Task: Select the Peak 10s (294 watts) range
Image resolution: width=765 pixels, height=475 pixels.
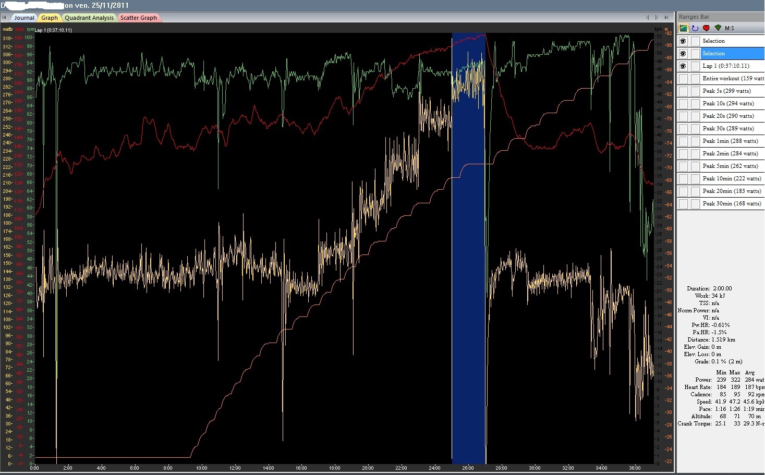Action: pos(733,104)
